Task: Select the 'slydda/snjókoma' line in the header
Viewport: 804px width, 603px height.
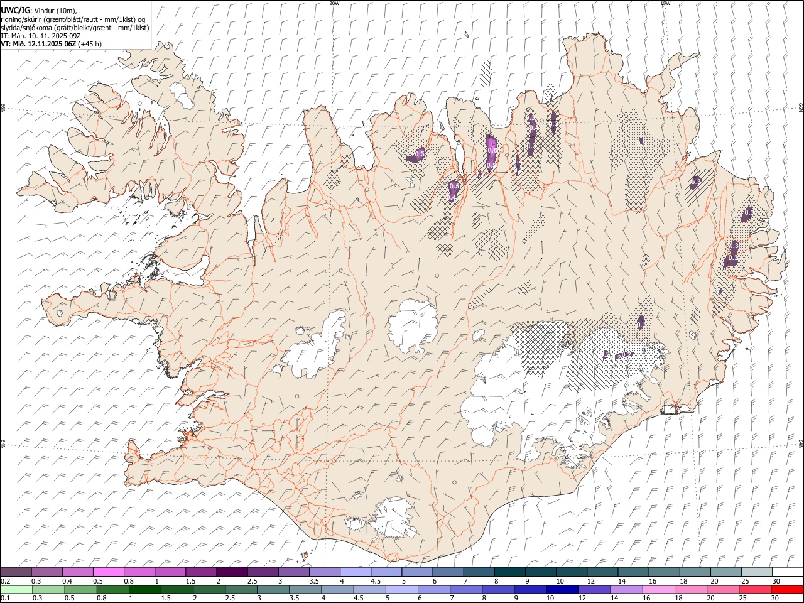Action: click(75, 27)
